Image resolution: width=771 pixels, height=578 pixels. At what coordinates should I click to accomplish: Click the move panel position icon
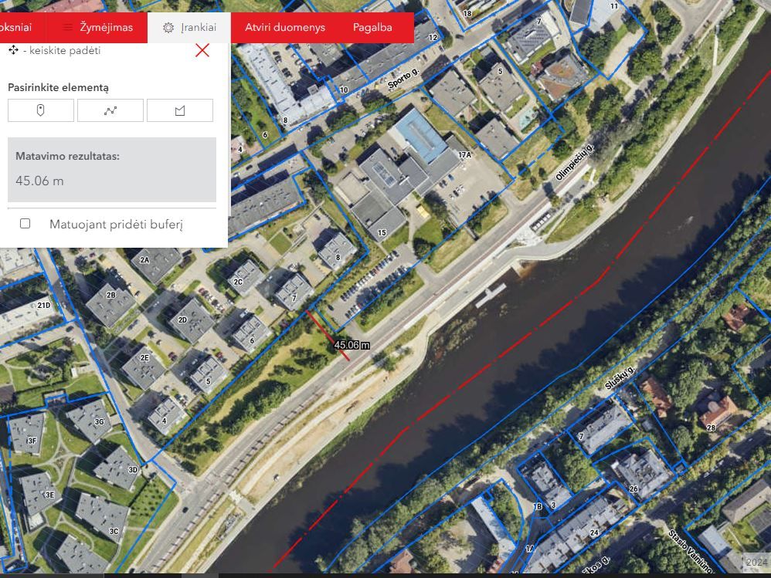click(x=13, y=50)
